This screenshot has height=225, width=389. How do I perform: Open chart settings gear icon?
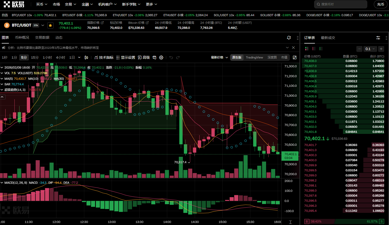tap(161, 57)
